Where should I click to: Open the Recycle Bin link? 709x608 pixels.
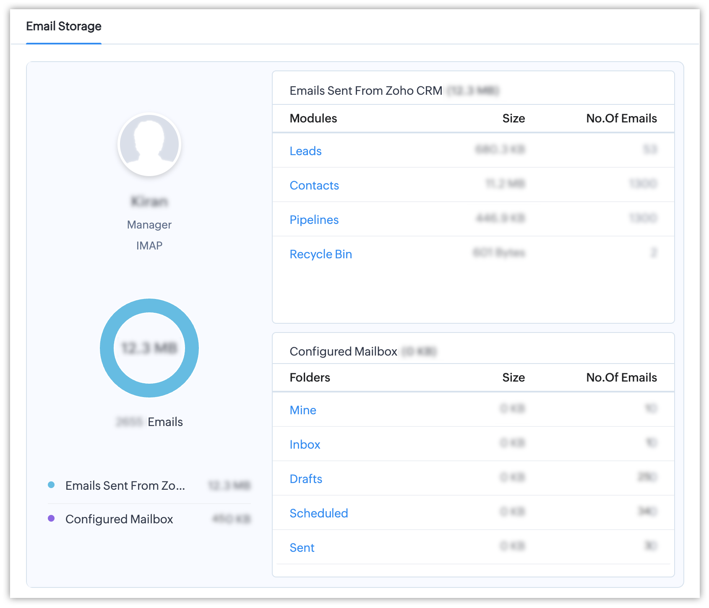pos(321,254)
